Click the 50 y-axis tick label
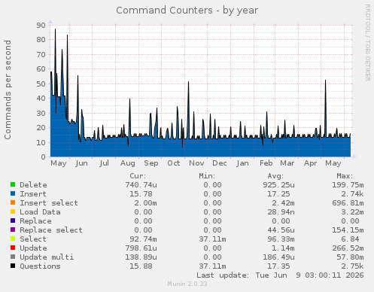Screen dimensions: 374x292 coord(41,84)
